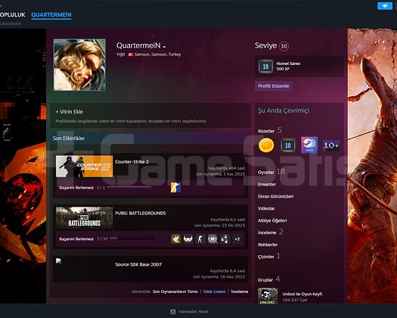Click the level 10 circle next to Seviye
397x318 pixels.
click(284, 46)
